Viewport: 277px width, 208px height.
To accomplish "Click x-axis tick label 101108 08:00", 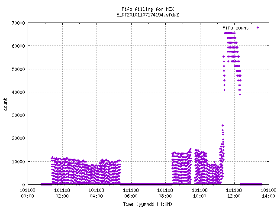I will pos(165,193).
